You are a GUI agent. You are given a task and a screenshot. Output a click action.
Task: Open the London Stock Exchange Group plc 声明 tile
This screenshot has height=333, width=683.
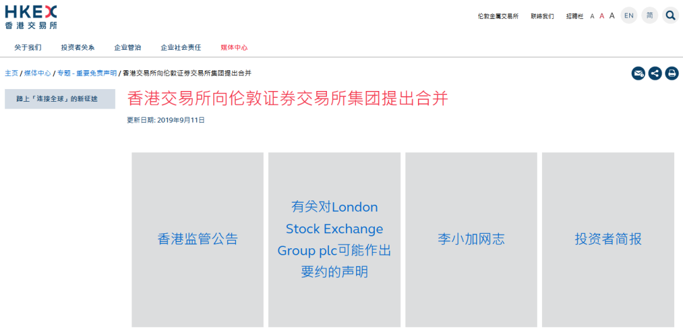tap(335, 239)
